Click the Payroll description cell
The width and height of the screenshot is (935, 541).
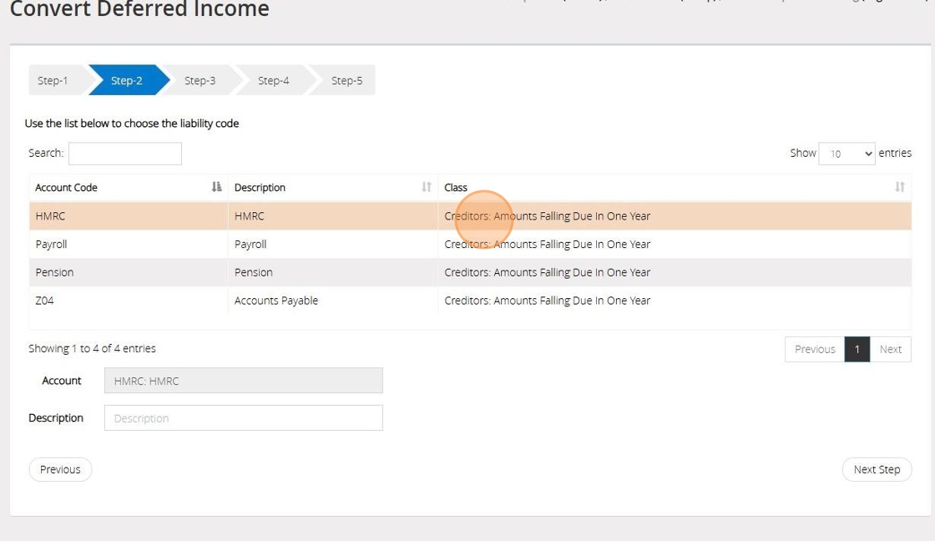(x=333, y=244)
